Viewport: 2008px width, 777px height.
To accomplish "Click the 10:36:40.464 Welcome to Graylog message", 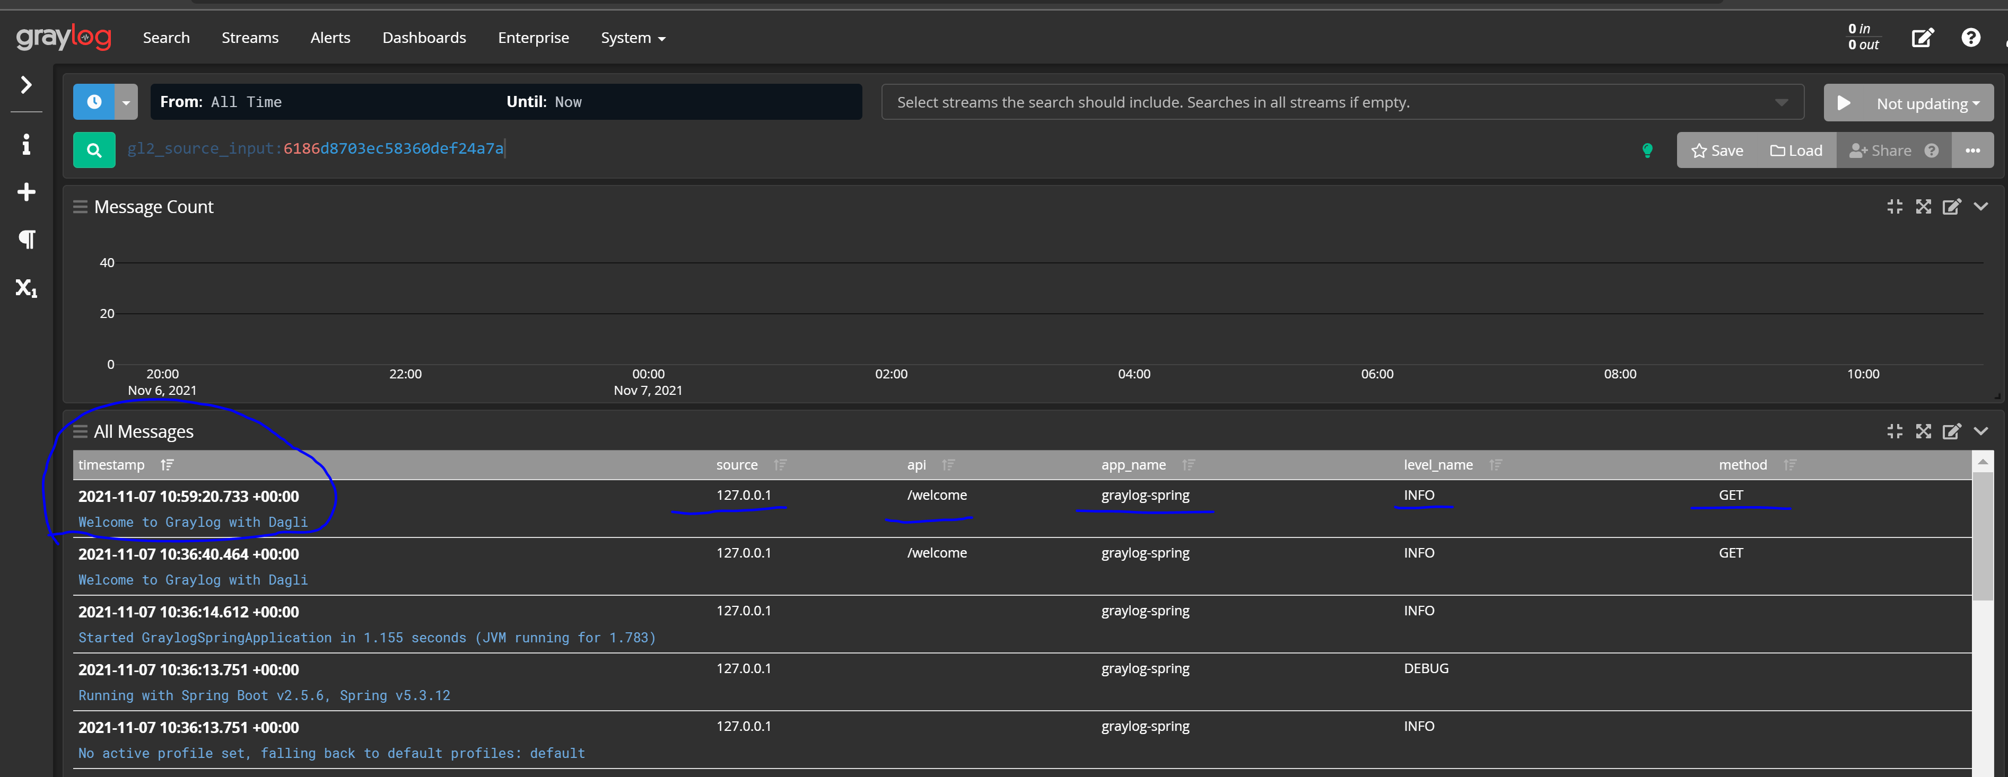I will click(193, 580).
